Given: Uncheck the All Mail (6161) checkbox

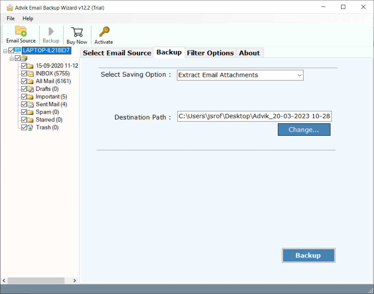Looking at the screenshot, I should pos(24,81).
